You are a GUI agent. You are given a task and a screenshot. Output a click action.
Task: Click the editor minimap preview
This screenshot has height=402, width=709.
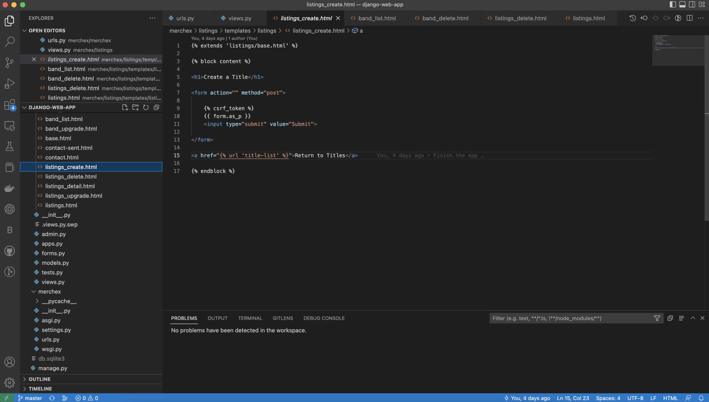pos(678,50)
